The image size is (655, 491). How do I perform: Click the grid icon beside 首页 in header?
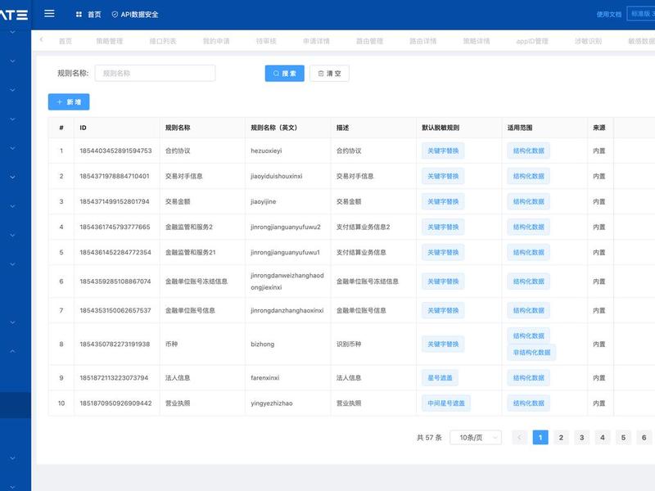coord(79,15)
